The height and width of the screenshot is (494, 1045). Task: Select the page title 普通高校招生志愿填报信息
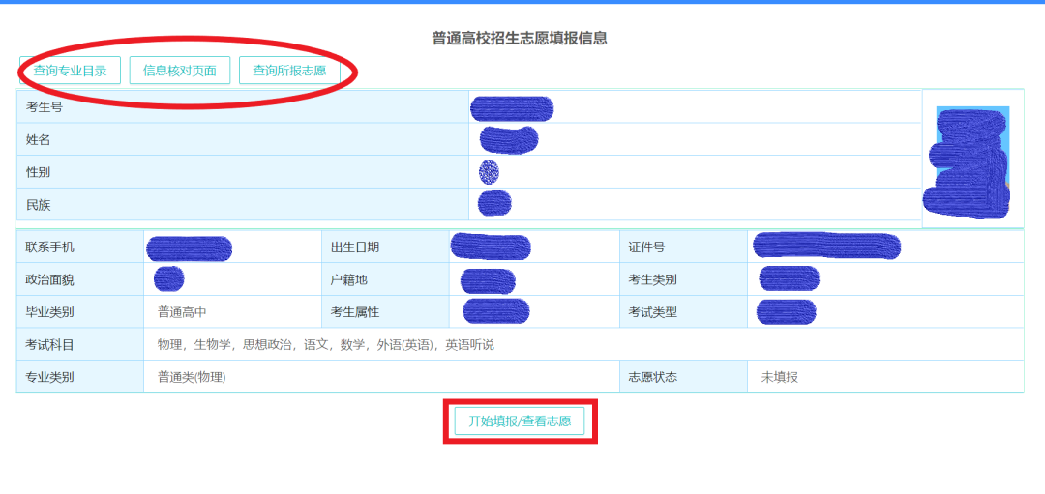coord(520,38)
